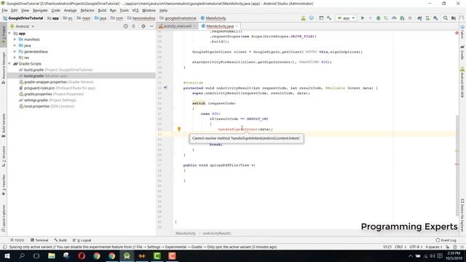Open the Device File Explorer side tab
This screenshot has height=262, width=466.
pyautogui.click(x=462, y=215)
